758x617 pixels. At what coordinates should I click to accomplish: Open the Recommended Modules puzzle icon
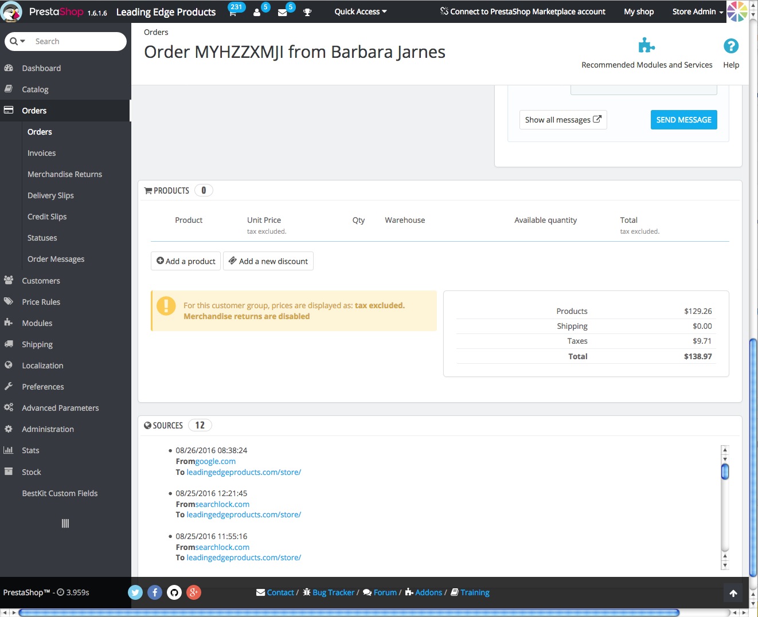click(647, 46)
